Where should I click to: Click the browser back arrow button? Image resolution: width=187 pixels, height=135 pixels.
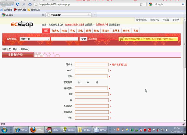4,4
